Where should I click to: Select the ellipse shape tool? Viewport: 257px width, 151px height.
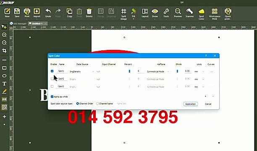[x=4, y=76]
